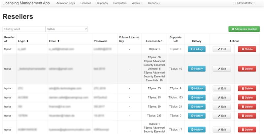Viewport: 264px width, 134px height.
Task: Sort by Email column arrow
Action: (x=59, y=41)
